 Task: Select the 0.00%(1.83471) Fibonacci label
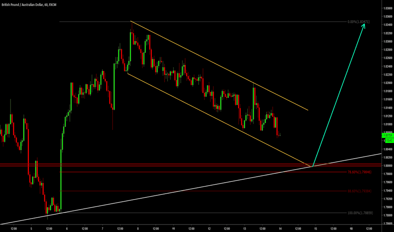358,22
